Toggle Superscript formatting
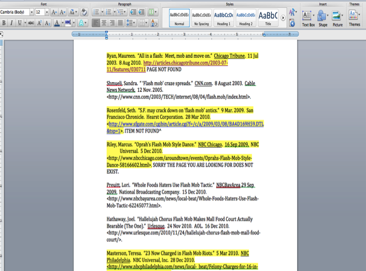Screen dimensions: 366x271 [x=39, y=23]
